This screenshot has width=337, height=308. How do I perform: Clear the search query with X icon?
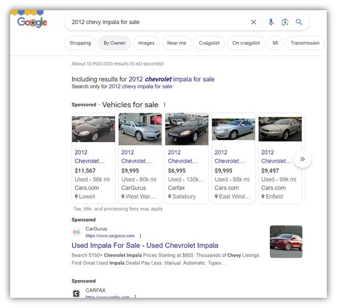[253, 22]
